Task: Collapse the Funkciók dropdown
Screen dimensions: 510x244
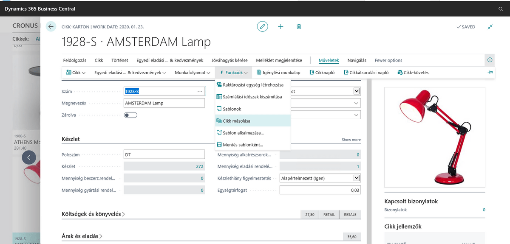Action: [234, 73]
